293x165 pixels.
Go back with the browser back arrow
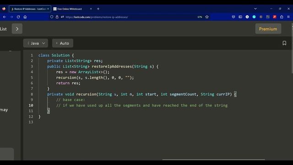(x=5, y=17)
